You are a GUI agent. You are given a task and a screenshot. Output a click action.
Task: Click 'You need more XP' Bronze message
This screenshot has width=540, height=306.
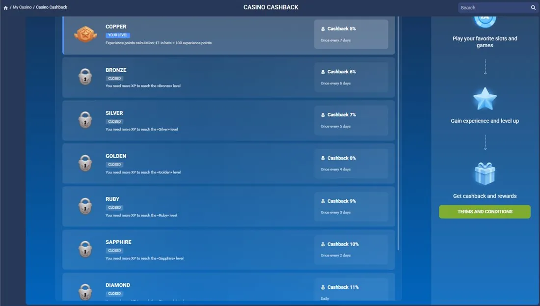pos(143,86)
